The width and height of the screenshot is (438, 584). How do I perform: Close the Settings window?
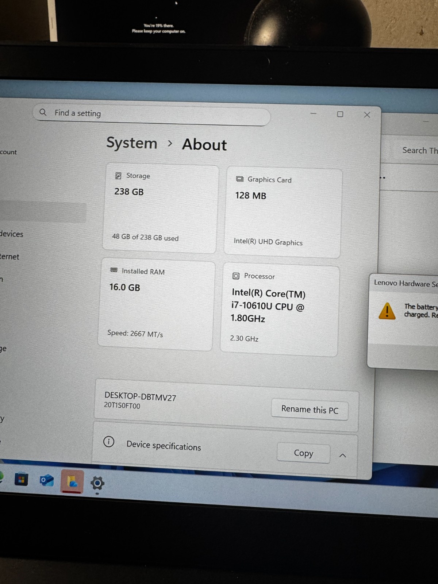[367, 115]
